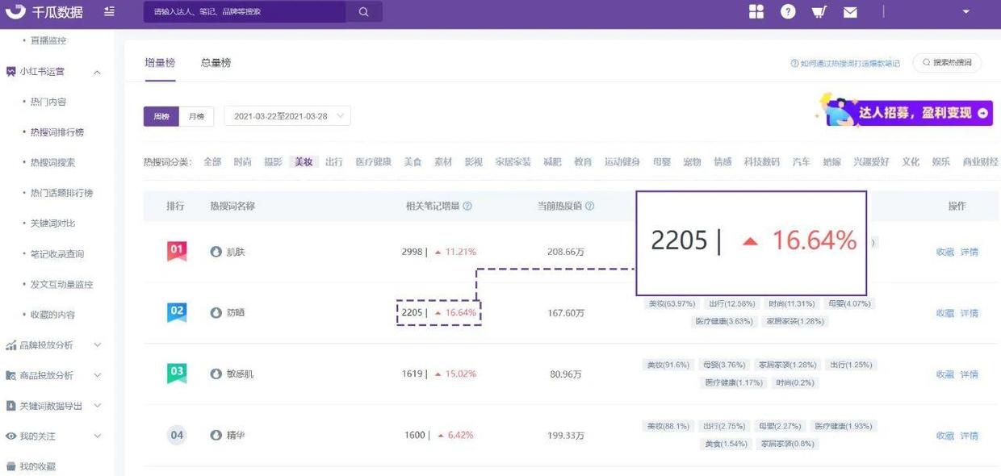Open the apps grid icon
Viewport: 1001px width, 476px height.
coord(756,12)
